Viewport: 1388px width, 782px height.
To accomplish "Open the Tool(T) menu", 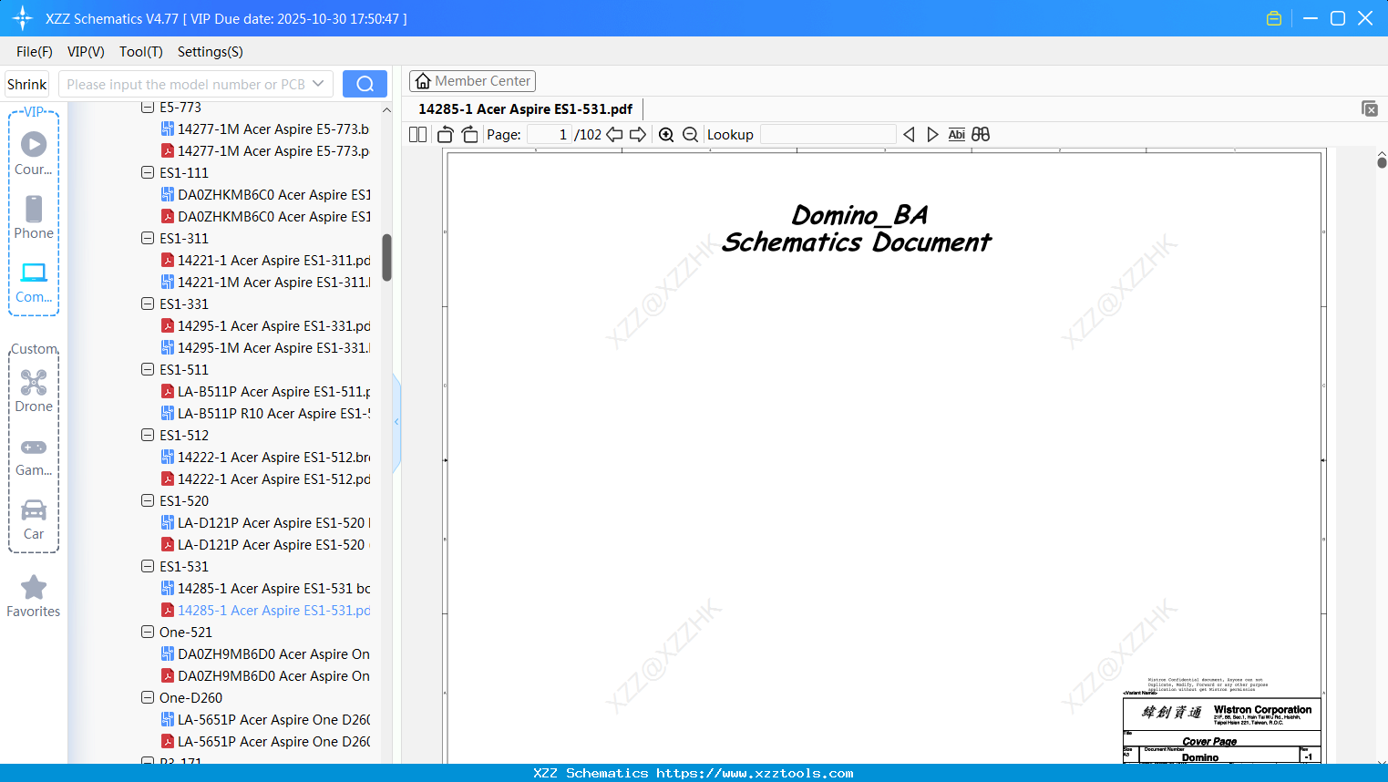I will pyautogui.click(x=141, y=52).
